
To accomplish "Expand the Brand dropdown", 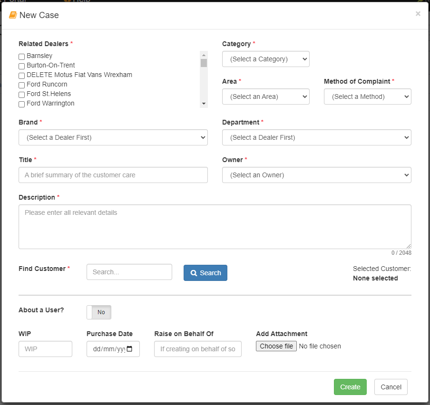I will point(113,137).
